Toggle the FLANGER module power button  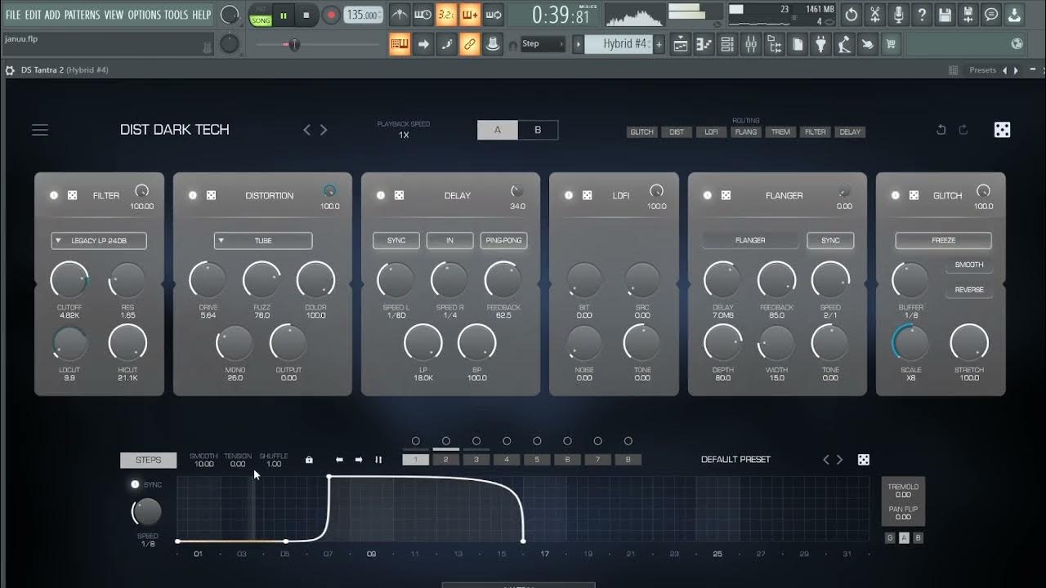[x=708, y=195]
